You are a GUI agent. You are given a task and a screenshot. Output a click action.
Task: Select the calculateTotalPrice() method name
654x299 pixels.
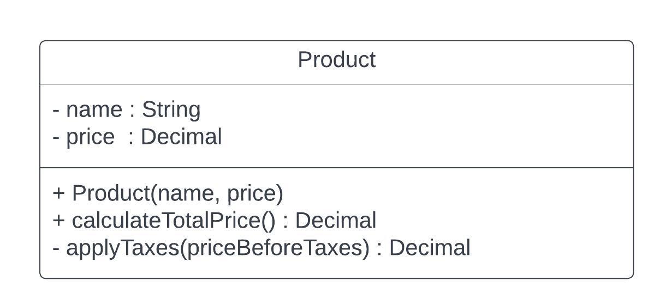(x=174, y=221)
